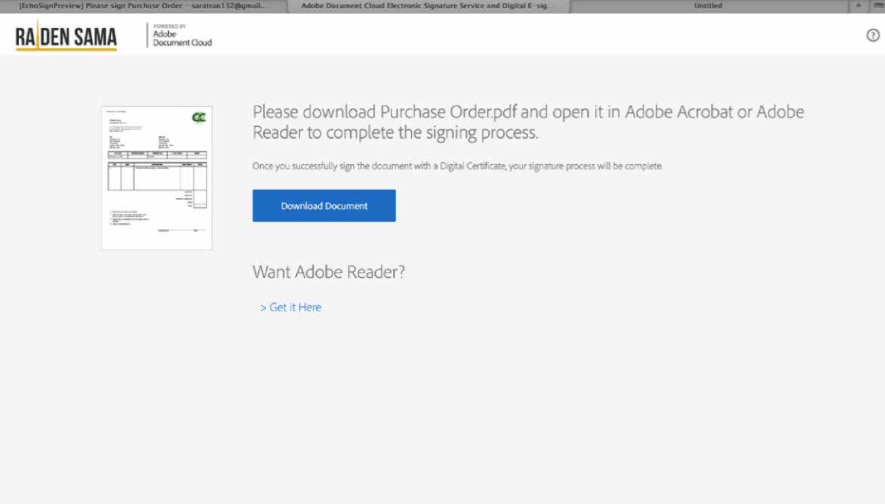
Task: Click the Digital Certificate instruction sentence
Action: click(457, 166)
